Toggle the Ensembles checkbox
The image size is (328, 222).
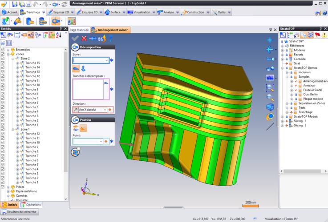pyautogui.click(x=3, y=50)
